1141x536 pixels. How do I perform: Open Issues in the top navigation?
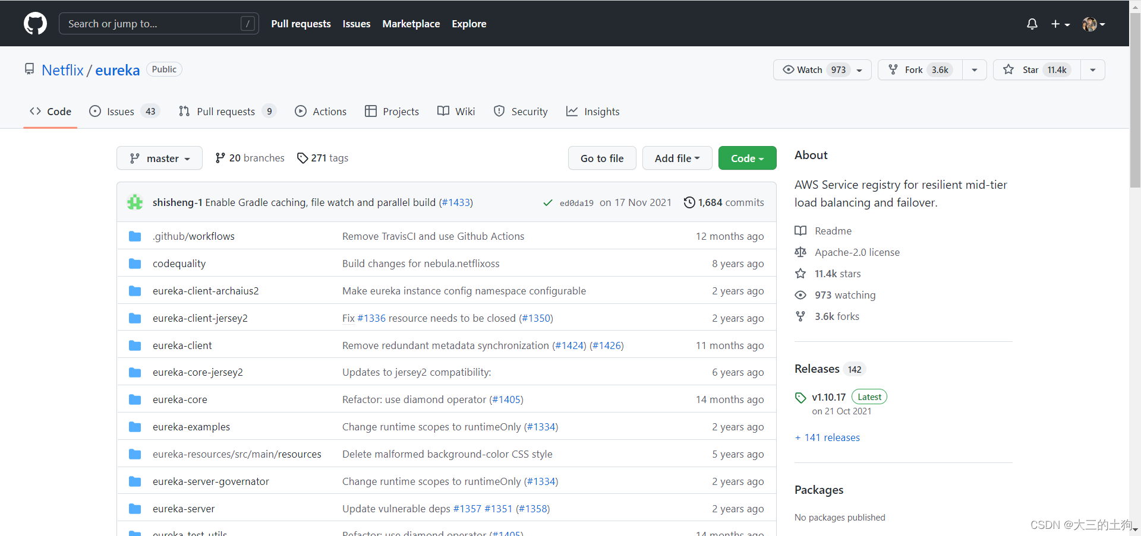coord(357,24)
